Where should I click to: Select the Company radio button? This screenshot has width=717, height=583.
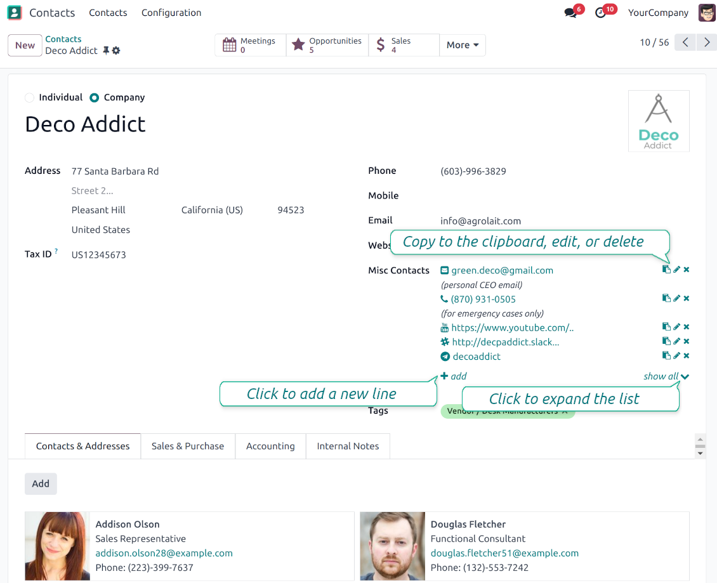point(94,98)
